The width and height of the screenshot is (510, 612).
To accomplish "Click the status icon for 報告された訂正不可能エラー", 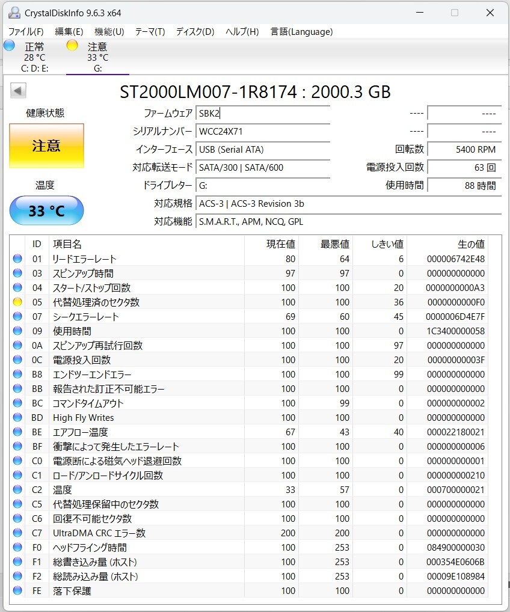I will click(x=17, y=389).
